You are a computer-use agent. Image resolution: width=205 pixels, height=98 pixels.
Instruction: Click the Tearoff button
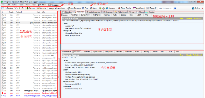click(x=152, y=8)
